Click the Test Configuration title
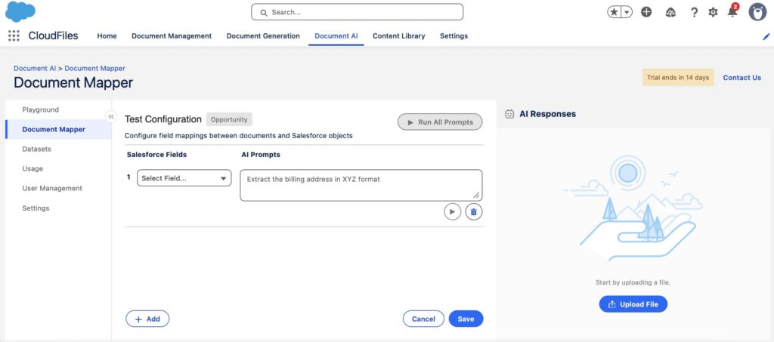 (x=163, y=119)
